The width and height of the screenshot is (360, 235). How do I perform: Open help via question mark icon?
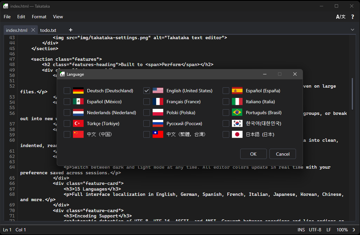[352, 17]
